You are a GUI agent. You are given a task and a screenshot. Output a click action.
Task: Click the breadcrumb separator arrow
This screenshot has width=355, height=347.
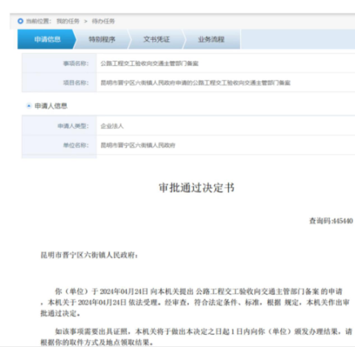(x=86, y=21)
